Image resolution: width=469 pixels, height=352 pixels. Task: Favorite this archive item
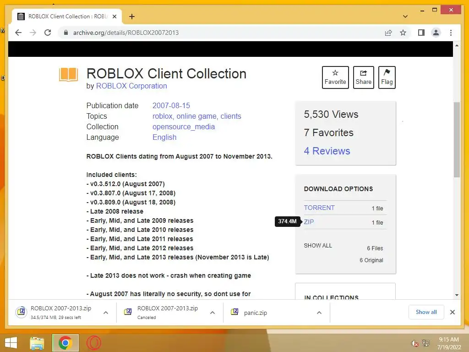coord(335,77)
